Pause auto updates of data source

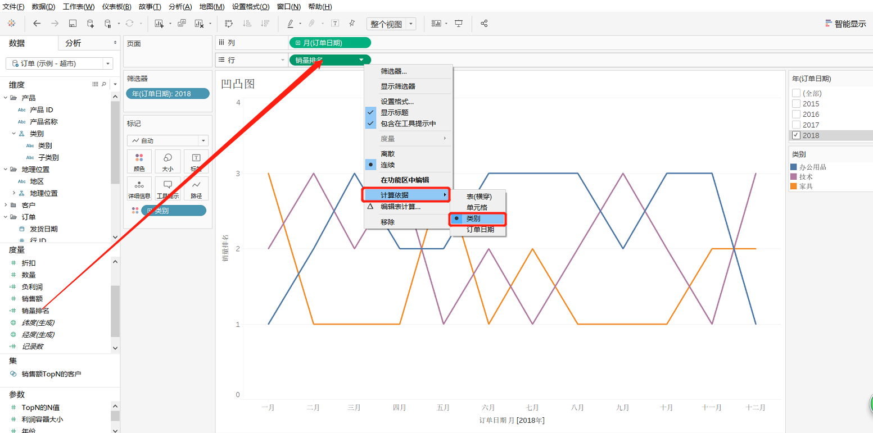[x=108, y=24]
